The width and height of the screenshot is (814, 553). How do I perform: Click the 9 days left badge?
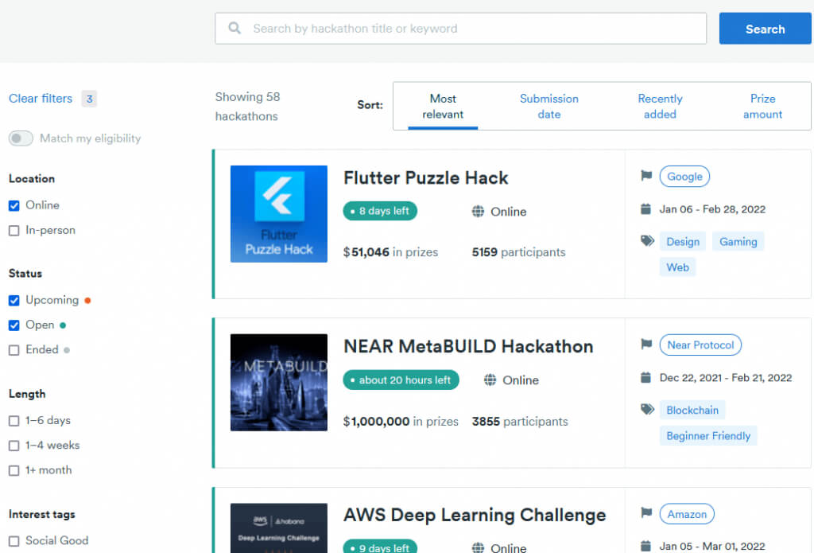pyautogui.click(x=380, y=547)
